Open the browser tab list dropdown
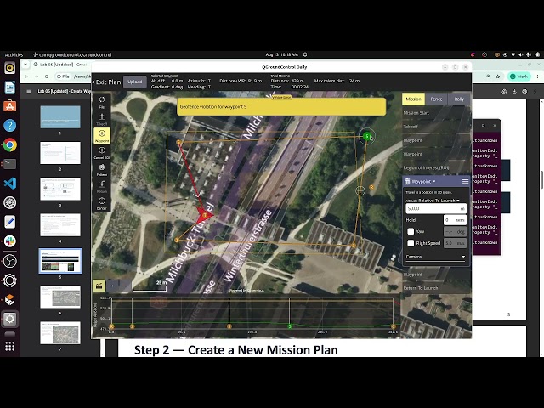The width and height of the screenshot is (544, 408). [25, 65]
